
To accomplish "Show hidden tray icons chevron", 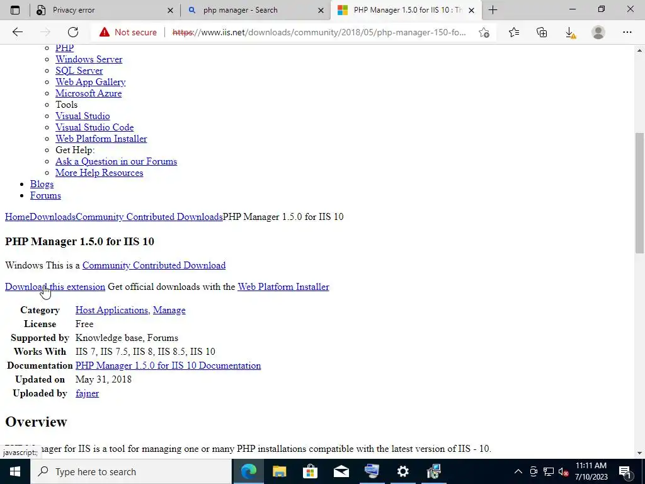I will [x=518, y=471].
